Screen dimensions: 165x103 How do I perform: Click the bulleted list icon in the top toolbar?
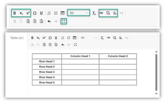tap(56, 13)
